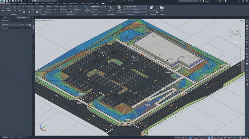The width and height of the screenshot is (249, 139).
Task: Click the Yannotation text tool
Action: point(65,12)
